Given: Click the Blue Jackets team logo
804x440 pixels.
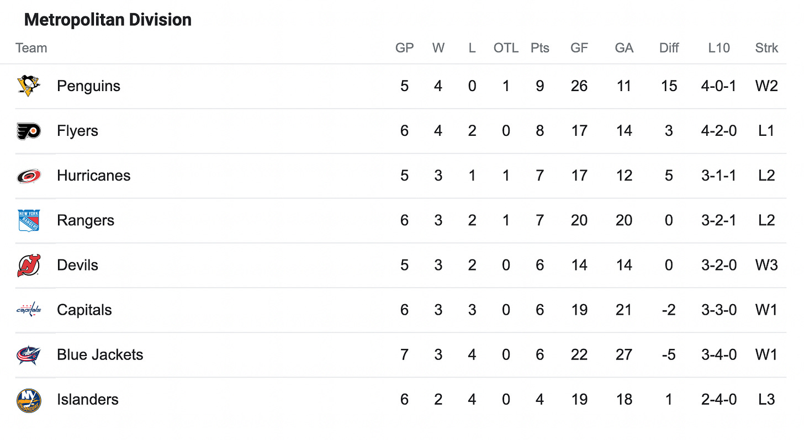Looking at the screenshot, I should [29, 354].
